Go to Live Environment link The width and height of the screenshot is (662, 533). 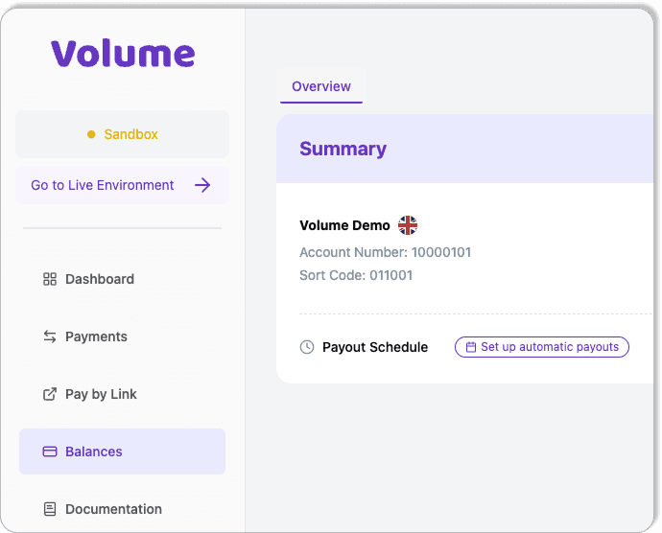(122, 185)
